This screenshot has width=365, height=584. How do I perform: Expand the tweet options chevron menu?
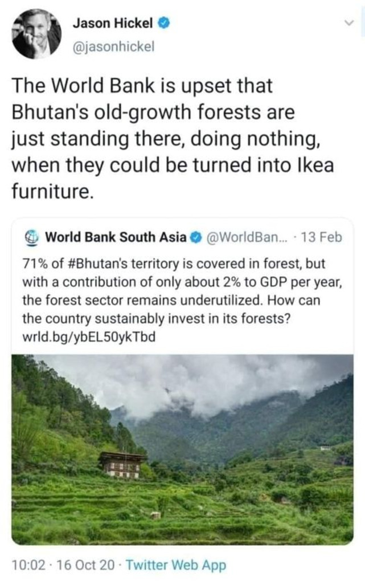(350, 23)
